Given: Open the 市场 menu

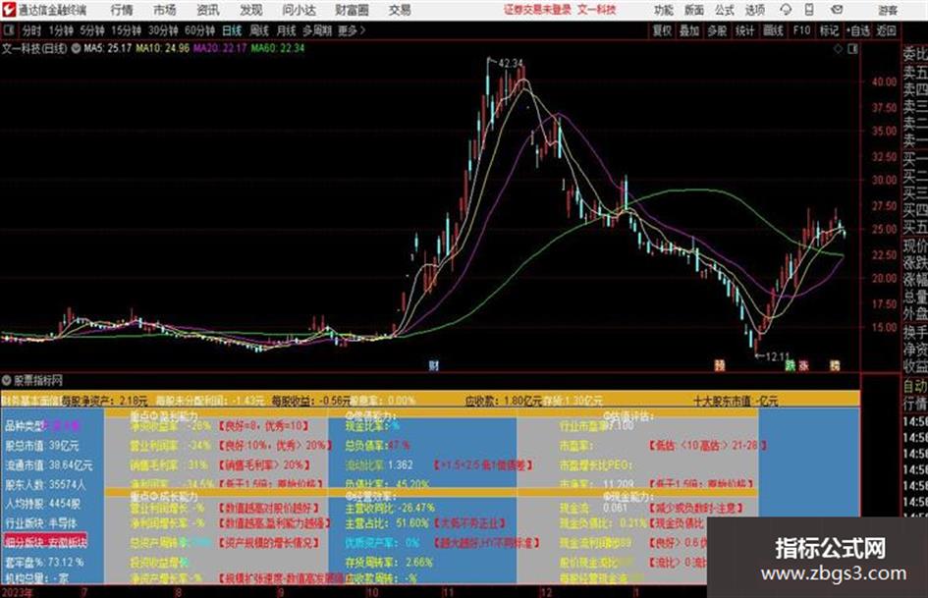Looking at the screenshot, I should pos(165,10).
